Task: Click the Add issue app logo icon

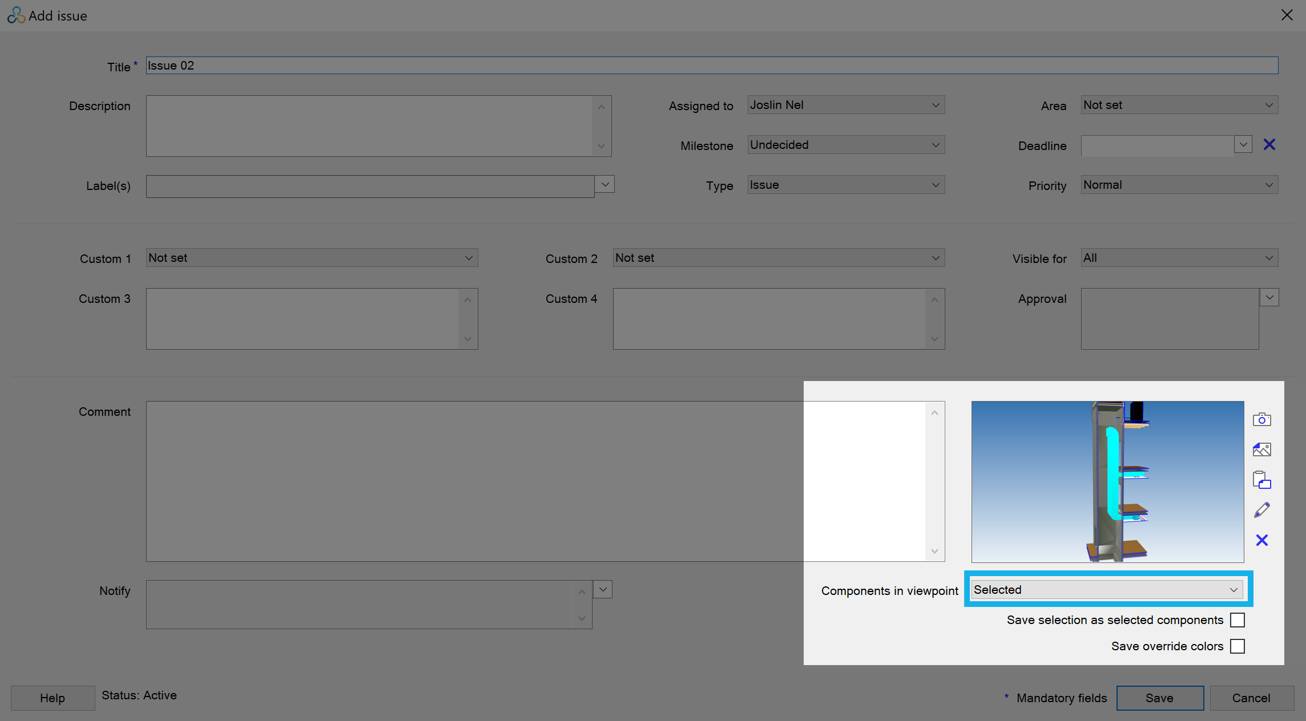Action: 16,15
